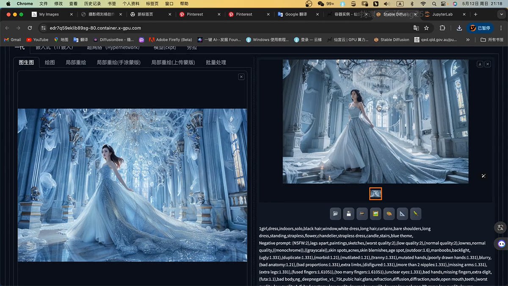The height and width of the screenshot is (286, 508).
Task: Click the blue robot assistant floating icon
Action: coord(502,244)
